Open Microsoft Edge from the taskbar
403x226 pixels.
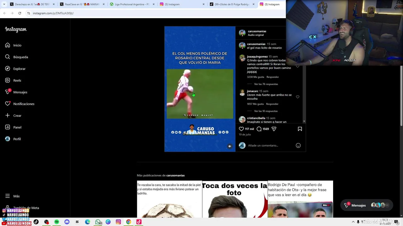tap(88, 222)
